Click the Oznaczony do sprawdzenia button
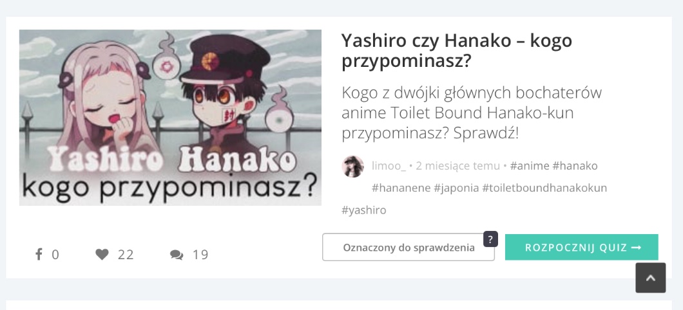The height and width of the screenshot is (310, 683). point(409,248)
